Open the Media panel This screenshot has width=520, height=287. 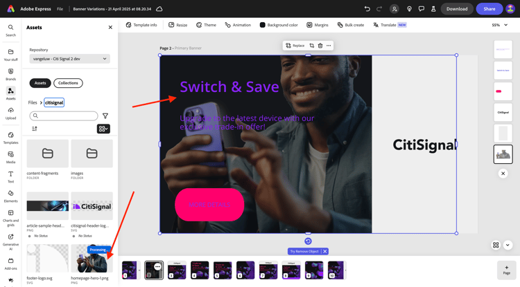10,157
